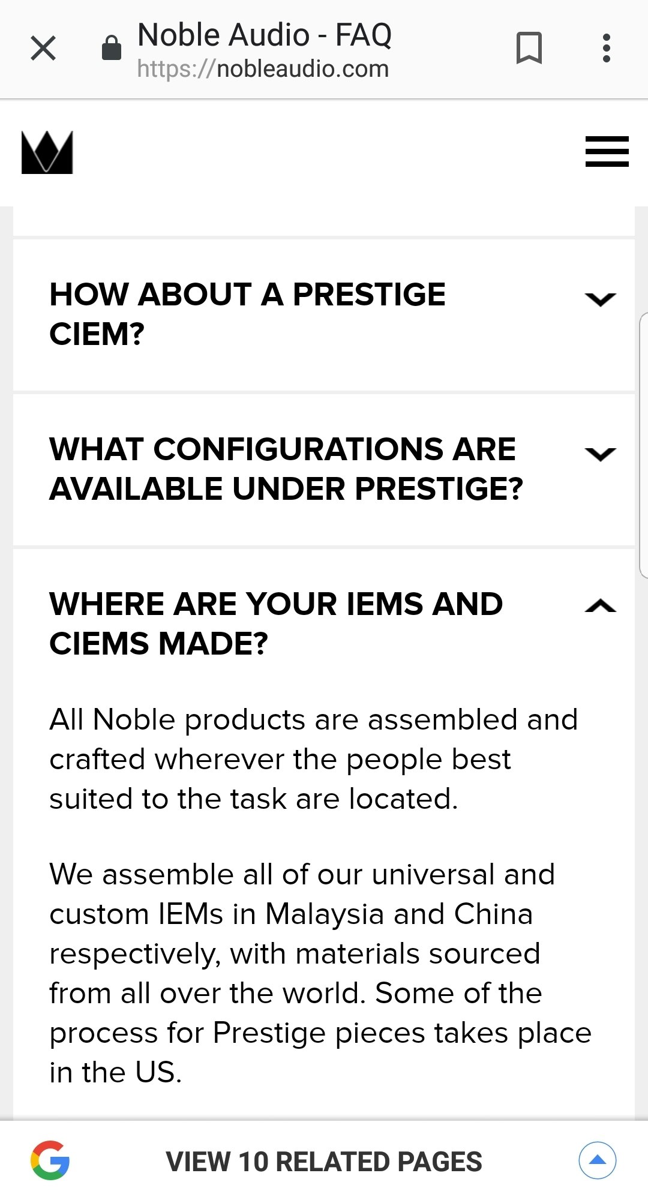648x1194 pixels.
Task: Click View 10 Related Pages
Action: (324, 1162)
